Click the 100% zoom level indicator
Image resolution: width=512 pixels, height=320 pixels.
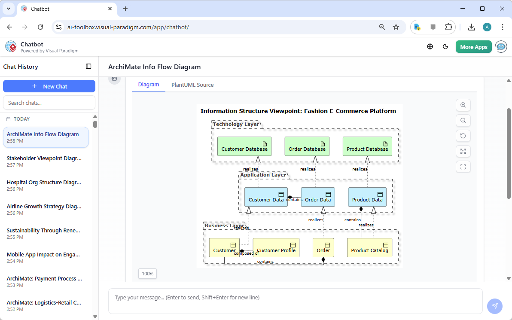(147, 274)
